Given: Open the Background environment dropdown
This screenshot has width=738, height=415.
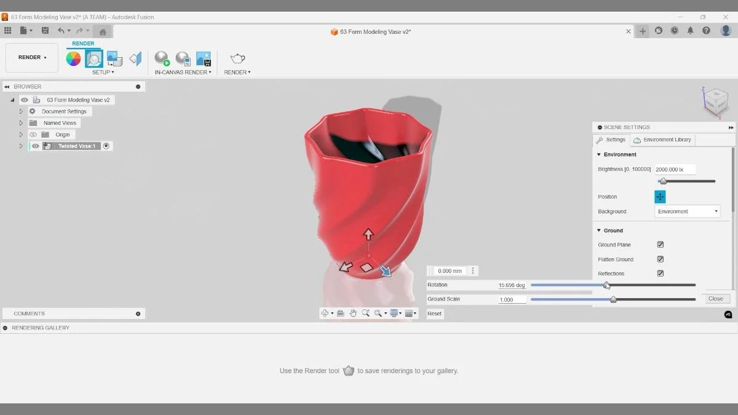Looking at the screenshot, I should coord(687,211).
